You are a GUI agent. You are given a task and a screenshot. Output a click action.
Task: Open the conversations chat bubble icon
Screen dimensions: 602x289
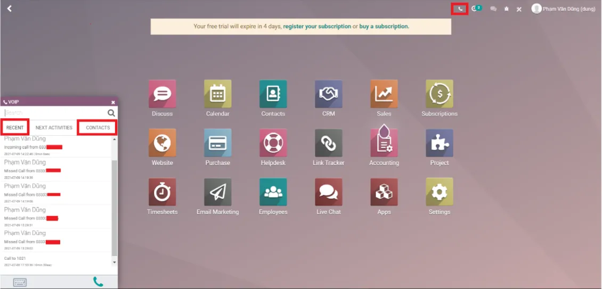click(493, 9)
